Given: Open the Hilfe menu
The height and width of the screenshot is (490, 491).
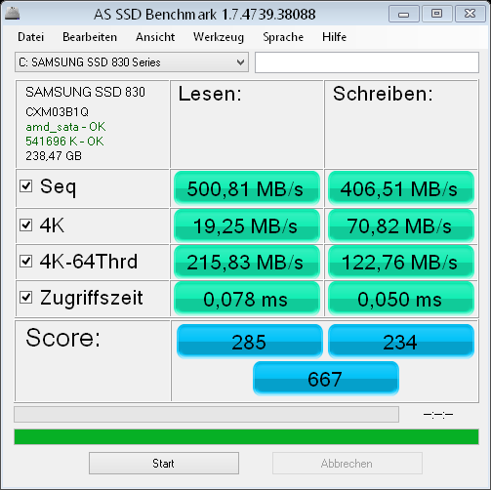Looking at the screenshot, I should [334, 37].
